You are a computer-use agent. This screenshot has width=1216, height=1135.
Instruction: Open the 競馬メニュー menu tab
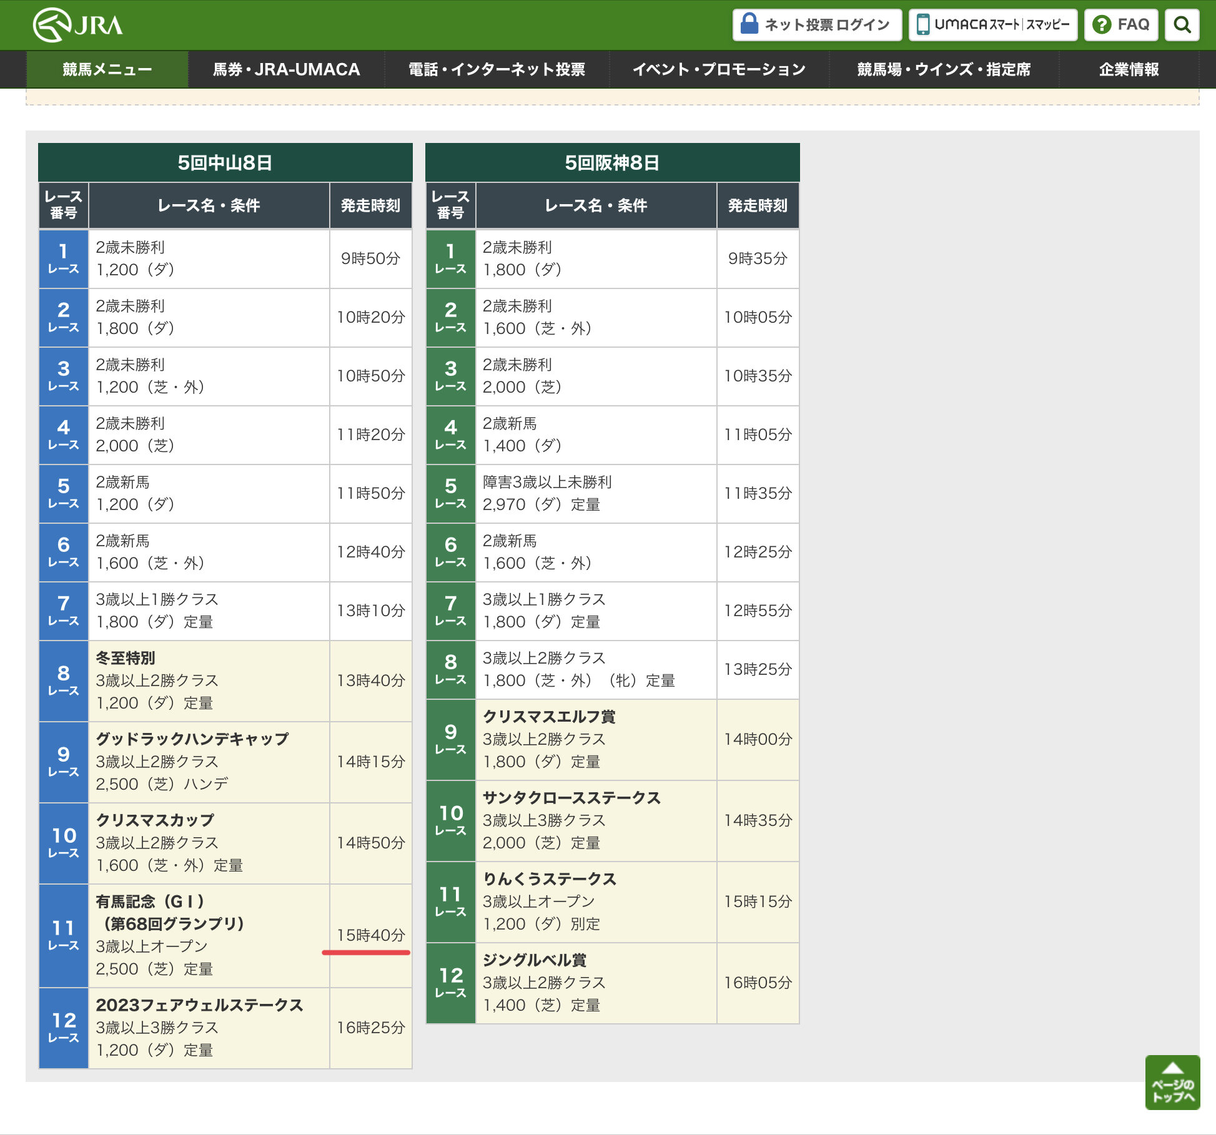tap(107, 69)
